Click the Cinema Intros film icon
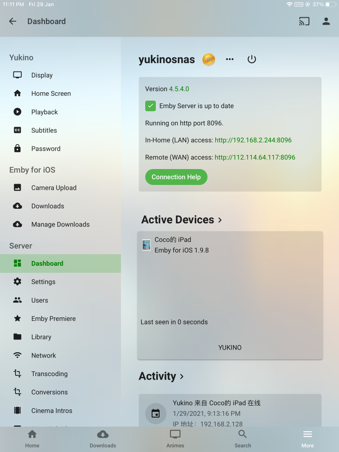 click(x=17, y=410)
